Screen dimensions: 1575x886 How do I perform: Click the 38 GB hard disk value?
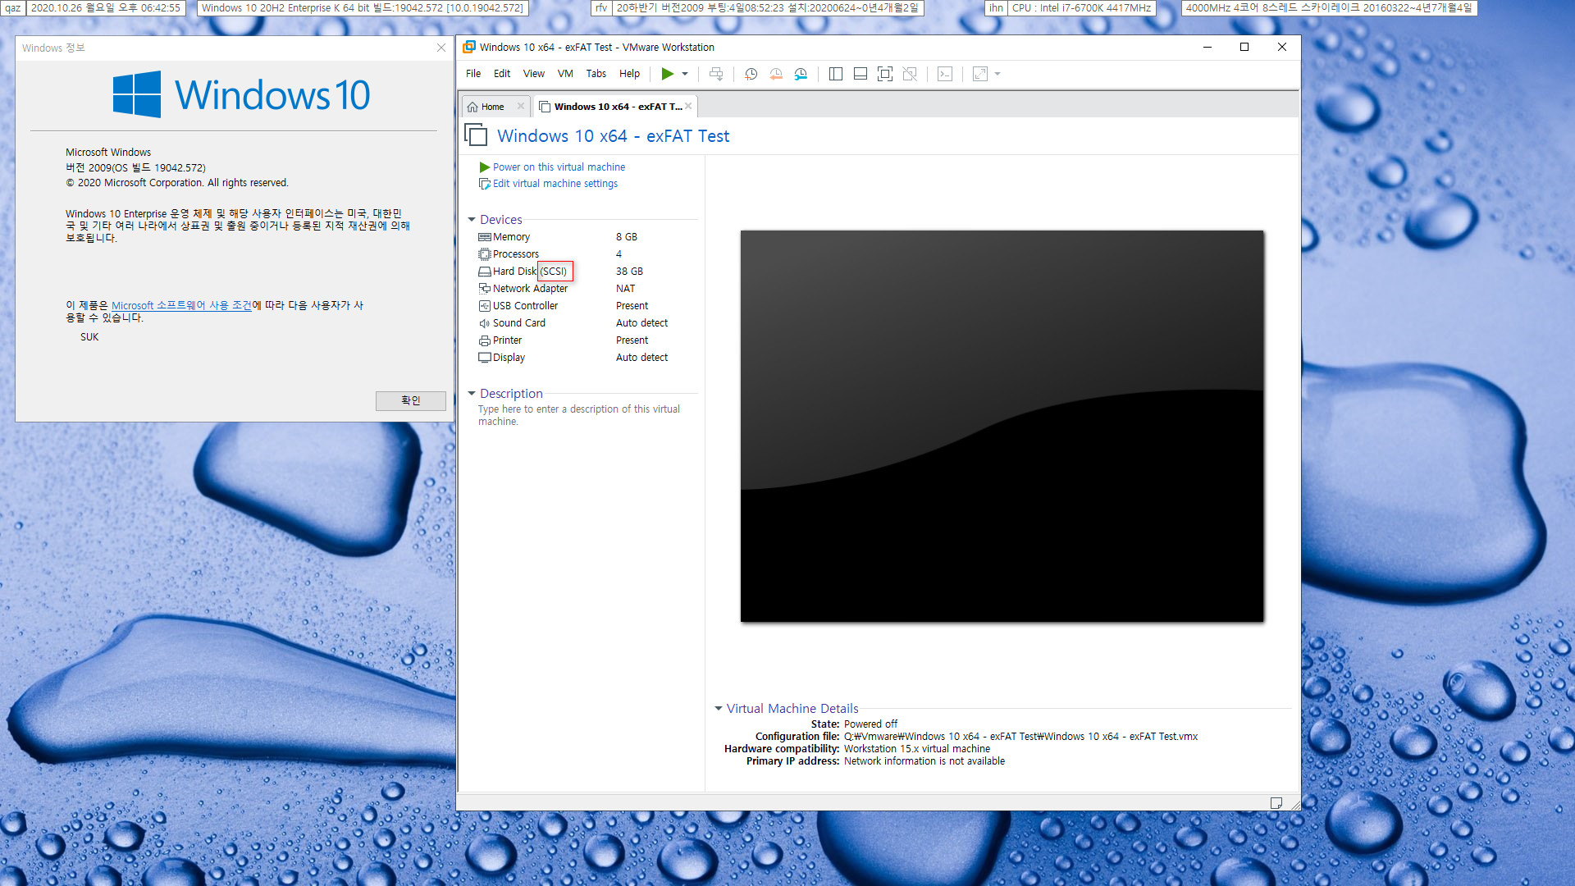(629, 272)
